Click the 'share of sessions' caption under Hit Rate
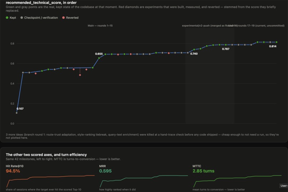Image resolution: width=288 pixels, height=192 pixels. tap(43, 190)
